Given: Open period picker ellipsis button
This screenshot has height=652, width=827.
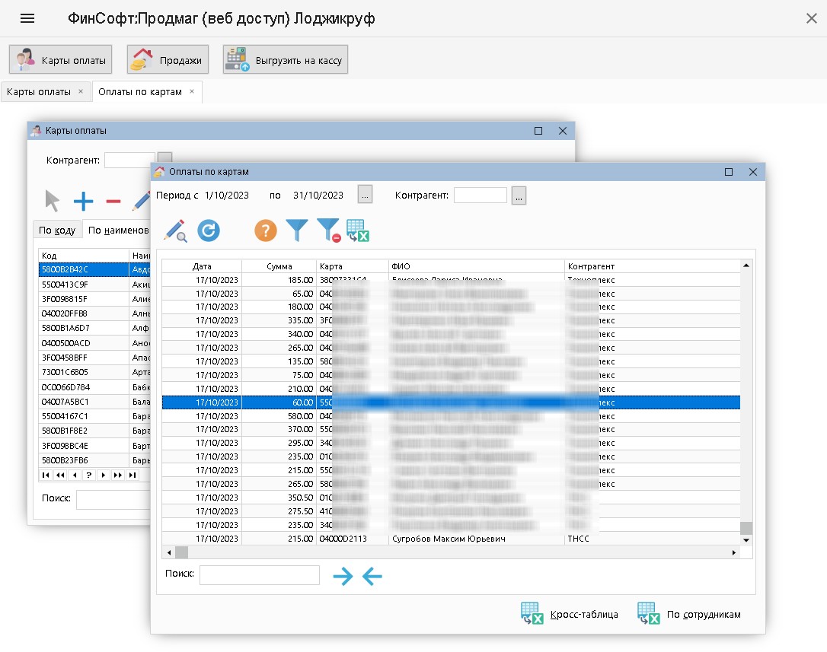Looking at the screenshot, I should tap(366, 196).
